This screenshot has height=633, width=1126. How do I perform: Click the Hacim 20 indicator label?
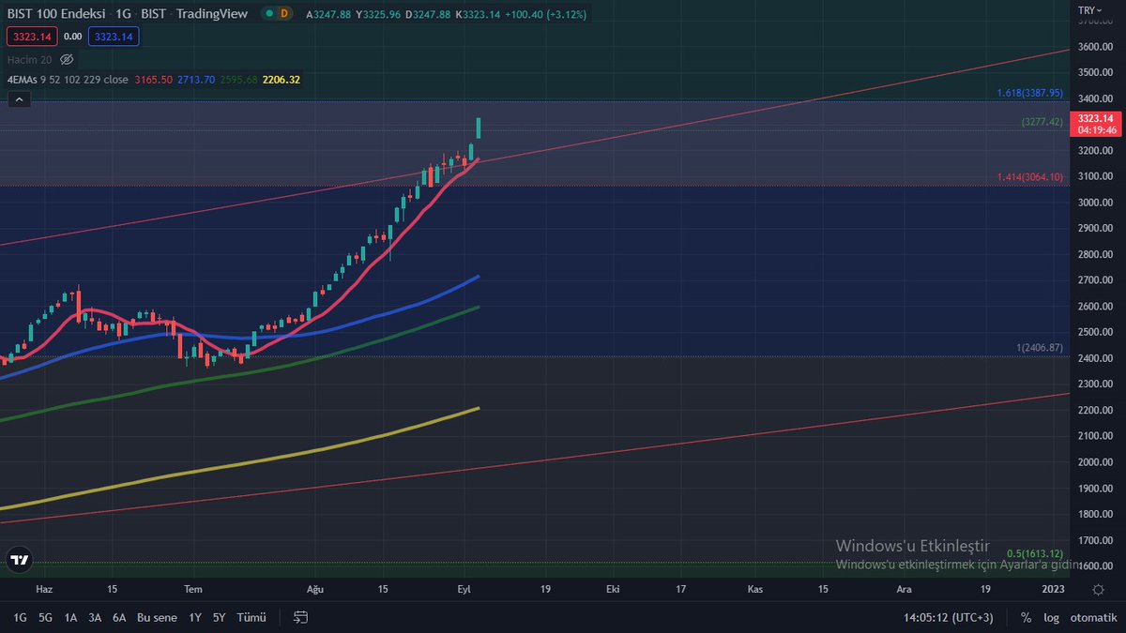[29, 59]
